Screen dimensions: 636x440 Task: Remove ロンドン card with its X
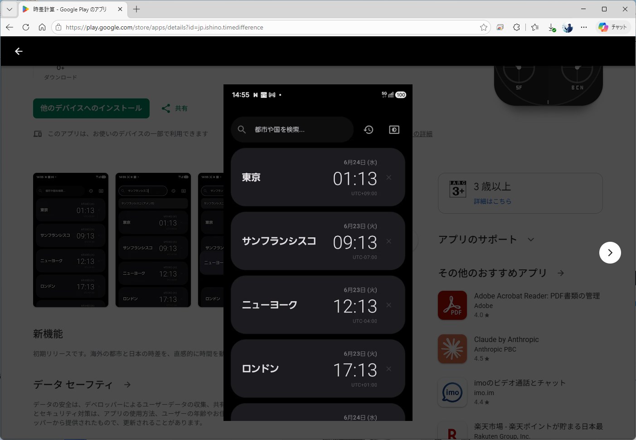point(388,369)
